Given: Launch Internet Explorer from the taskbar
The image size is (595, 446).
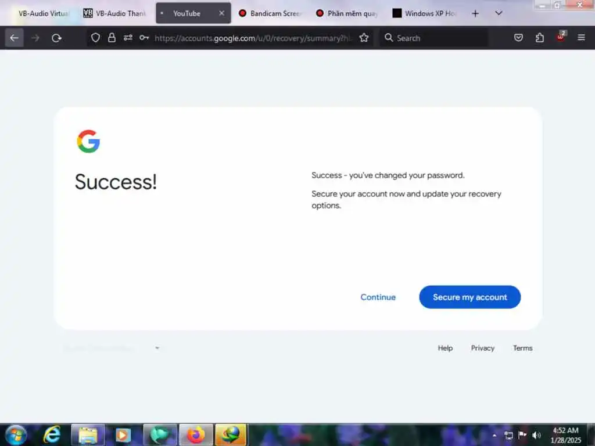Looking at the screenshot, I should coord(52,434).
